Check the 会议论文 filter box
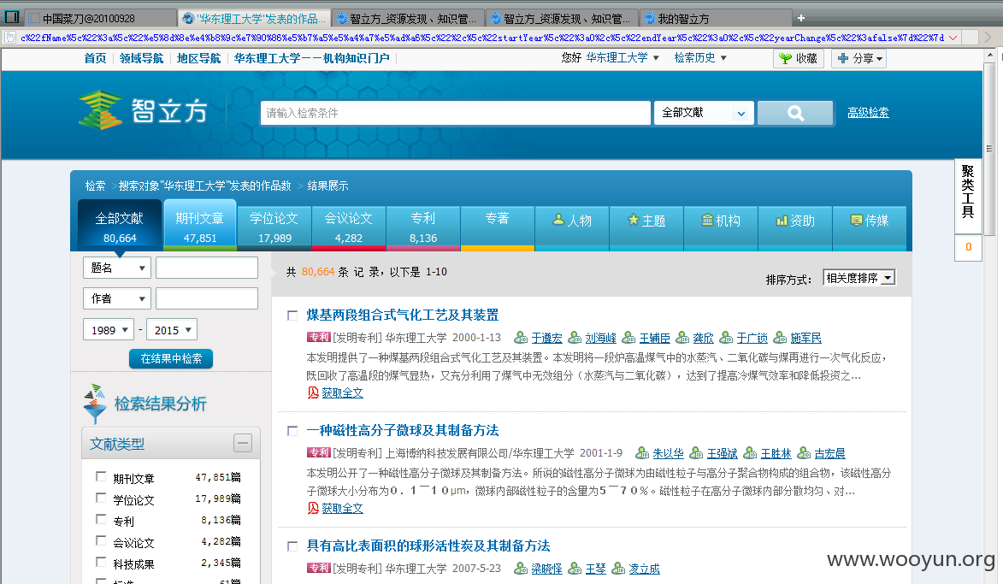The height and width of the screenshot is (584, 1003). [x=100, y=540]
